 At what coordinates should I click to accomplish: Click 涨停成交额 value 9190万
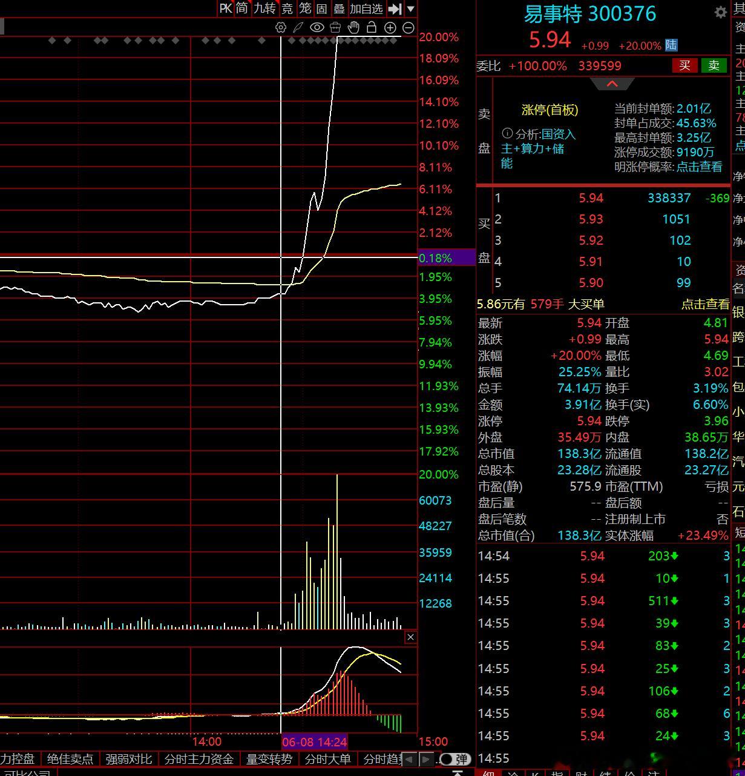(695, 152)
